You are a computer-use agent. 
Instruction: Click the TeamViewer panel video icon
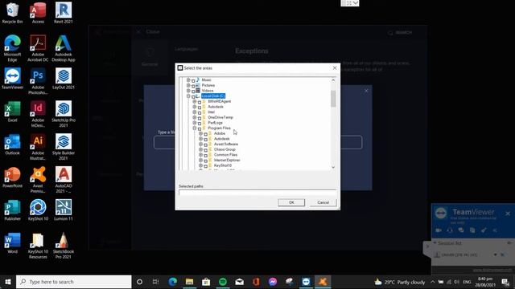(439, 230)
